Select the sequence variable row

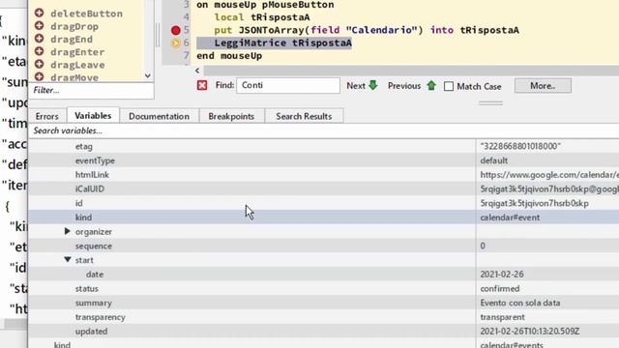pyautogui.click(x=324, y=246)
